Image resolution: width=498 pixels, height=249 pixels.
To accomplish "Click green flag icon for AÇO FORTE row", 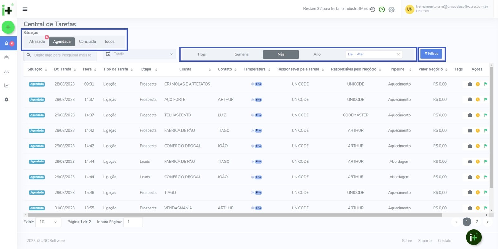I will pos(486,100).
